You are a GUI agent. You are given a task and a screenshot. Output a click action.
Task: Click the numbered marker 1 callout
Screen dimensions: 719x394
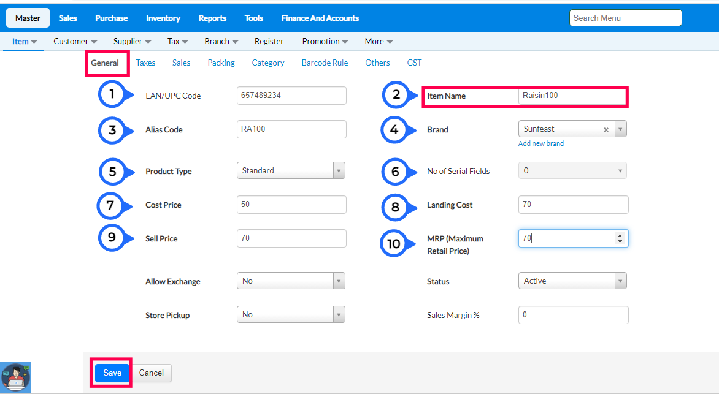coord(112,95)
